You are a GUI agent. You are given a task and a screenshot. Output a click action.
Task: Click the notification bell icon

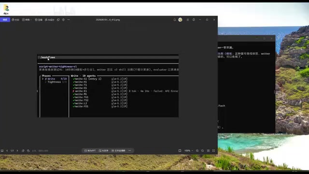pyautogui.click(x=175, y=20)
